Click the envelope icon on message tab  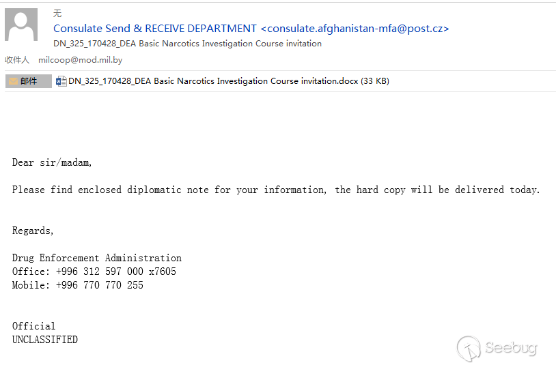pos(13,81)
